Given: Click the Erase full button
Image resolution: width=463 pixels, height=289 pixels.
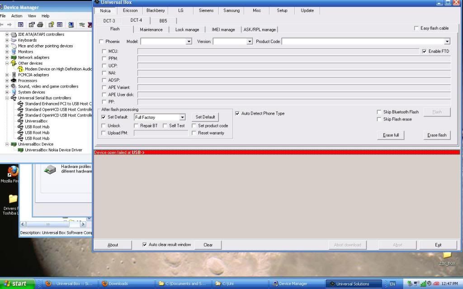Looking at the screenshot, I should click(391, 135).
